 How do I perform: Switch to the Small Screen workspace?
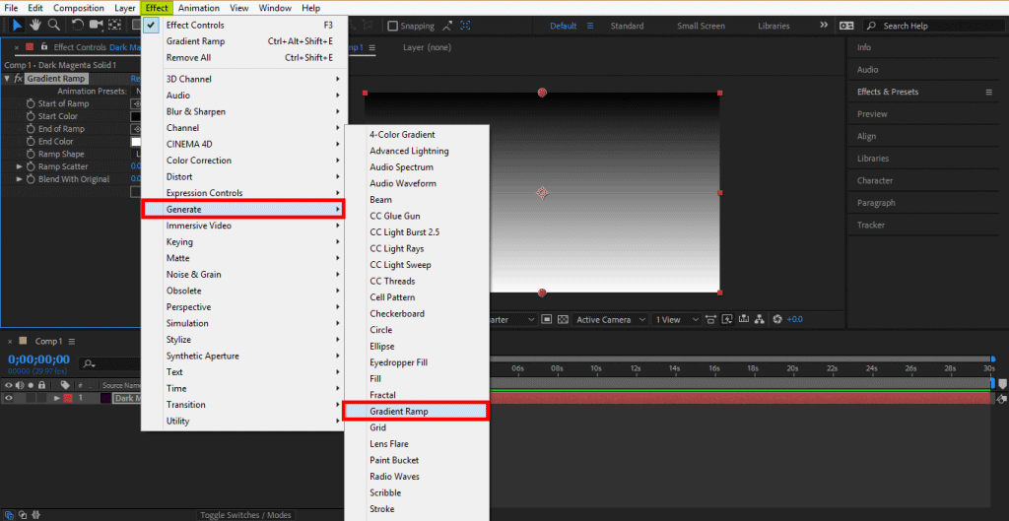coord(701,26)
